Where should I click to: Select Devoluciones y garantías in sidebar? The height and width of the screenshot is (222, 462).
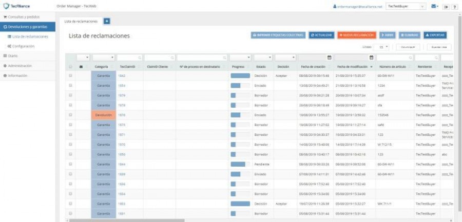point(28,27)
